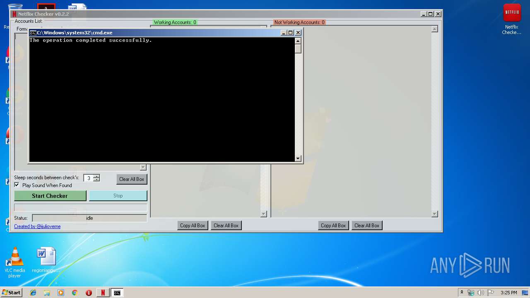Image resolution: width=530 pixels, height=298 pixels.
Task: Click the Accounts List: label
Action: [29, 21]
